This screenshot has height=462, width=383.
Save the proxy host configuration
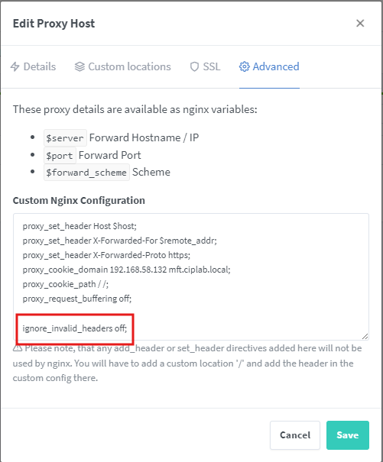[x=348, y=435]
